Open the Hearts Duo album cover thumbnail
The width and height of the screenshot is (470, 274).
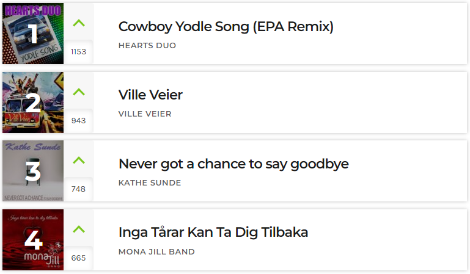tap(33, 34)
